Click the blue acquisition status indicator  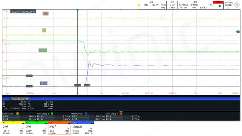coord(220,6)
